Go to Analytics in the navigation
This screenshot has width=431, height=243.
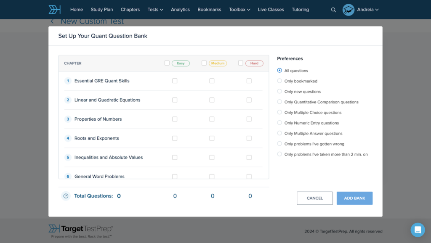click(180, 9)
